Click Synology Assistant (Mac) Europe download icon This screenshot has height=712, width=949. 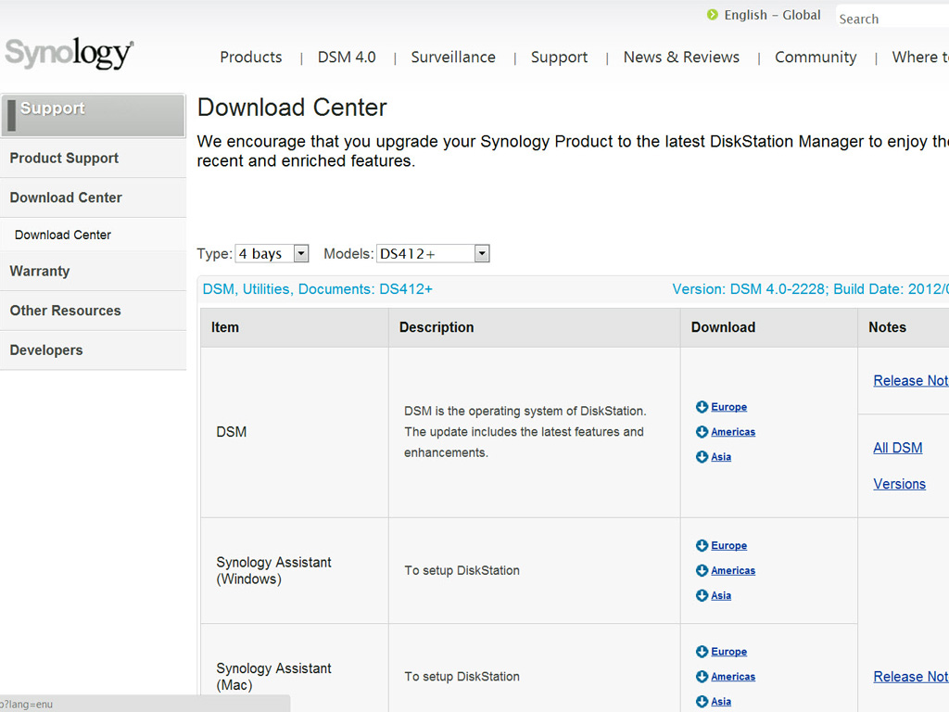pos(702,652)
